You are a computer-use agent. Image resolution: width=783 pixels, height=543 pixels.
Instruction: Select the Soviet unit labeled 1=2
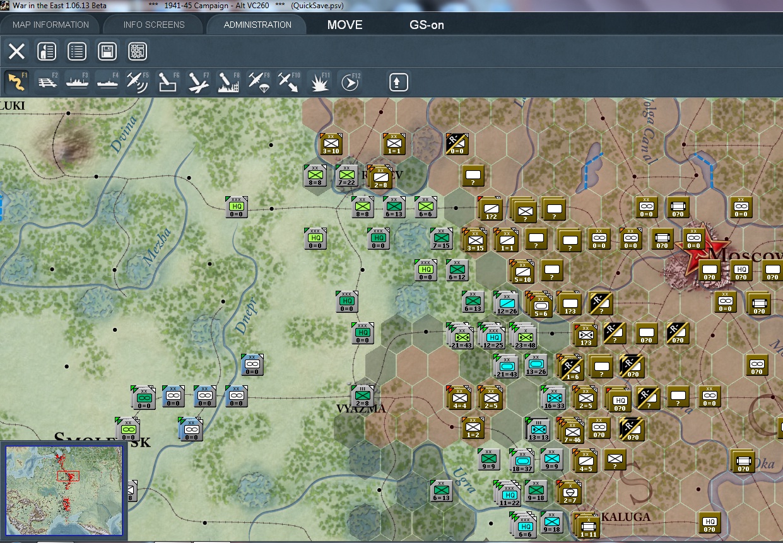click(x=473, y=428)
